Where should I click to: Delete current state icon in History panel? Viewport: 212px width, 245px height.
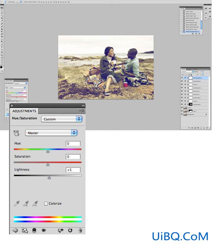[x=199, y=34]
